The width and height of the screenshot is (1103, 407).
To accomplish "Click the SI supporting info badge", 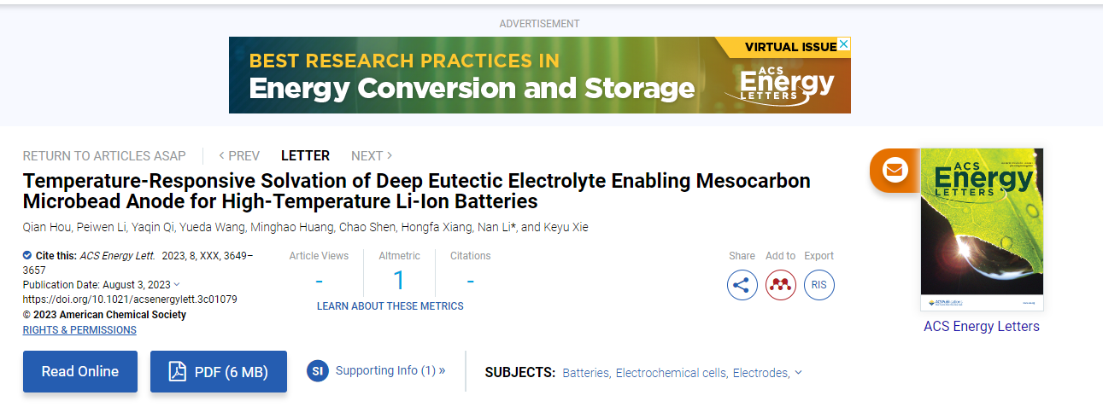I will coord(318,371).
